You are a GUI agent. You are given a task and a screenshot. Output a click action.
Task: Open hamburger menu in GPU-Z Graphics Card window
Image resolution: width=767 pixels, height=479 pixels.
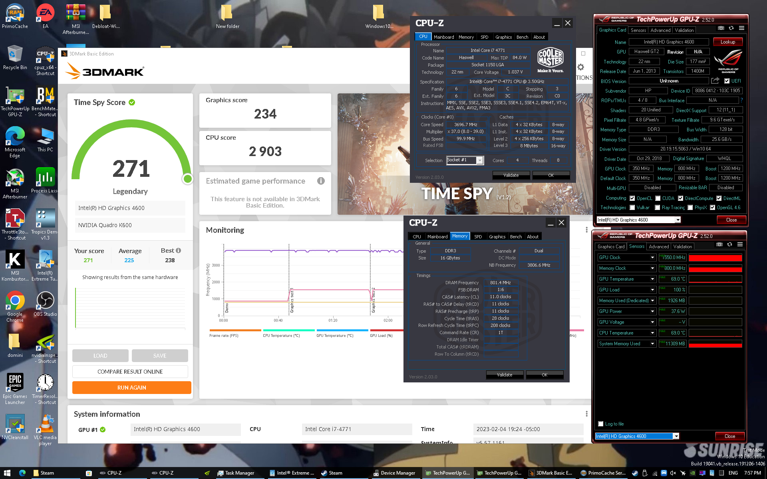(741, 28)
